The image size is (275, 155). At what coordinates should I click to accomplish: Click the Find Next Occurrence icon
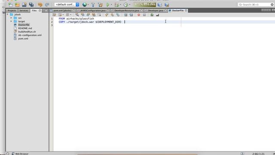pos(88,15)
